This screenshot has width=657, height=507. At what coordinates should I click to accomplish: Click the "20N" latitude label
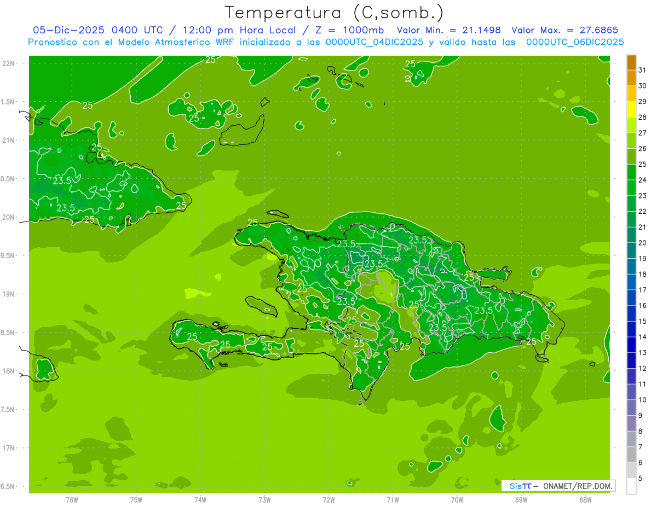(9, 217)
